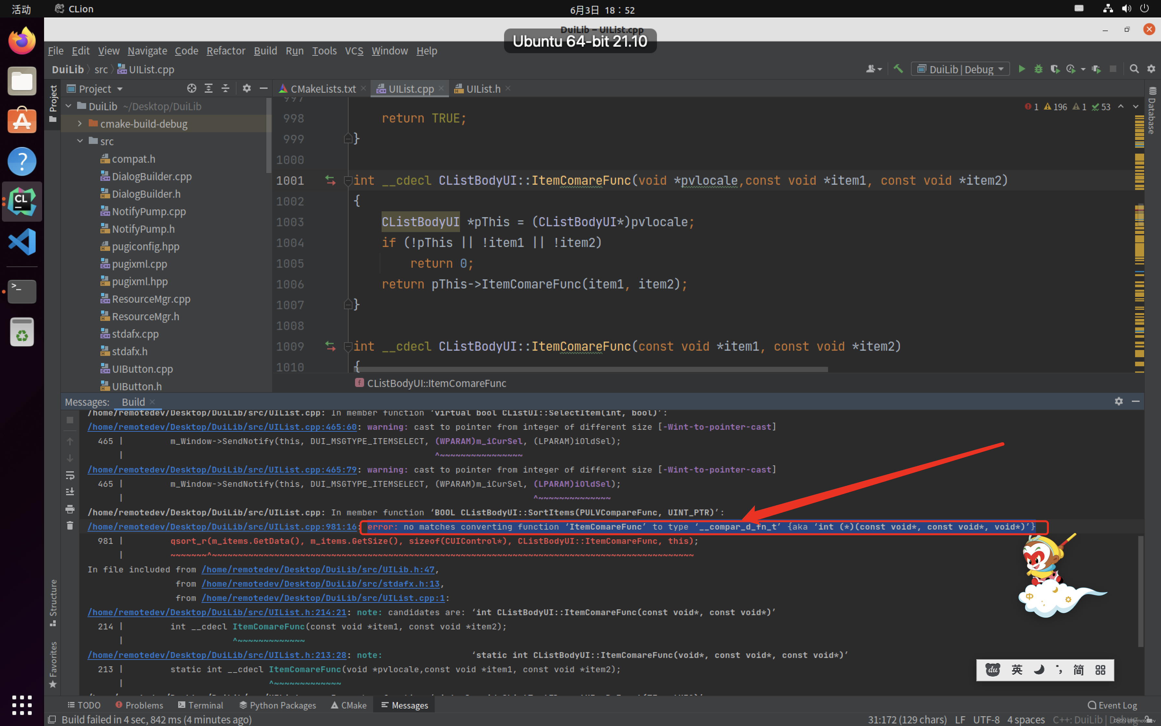Click scroll to end icon in Messages
The width and height of the screenshot is (1161, 726).
tap(70, 492)
